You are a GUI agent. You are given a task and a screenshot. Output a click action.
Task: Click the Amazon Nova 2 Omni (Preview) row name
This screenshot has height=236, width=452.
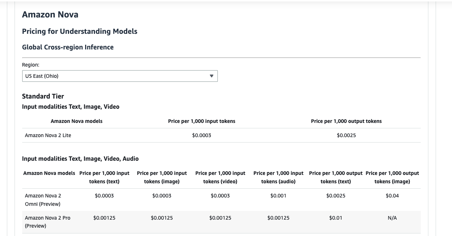(x=43, y=200)
